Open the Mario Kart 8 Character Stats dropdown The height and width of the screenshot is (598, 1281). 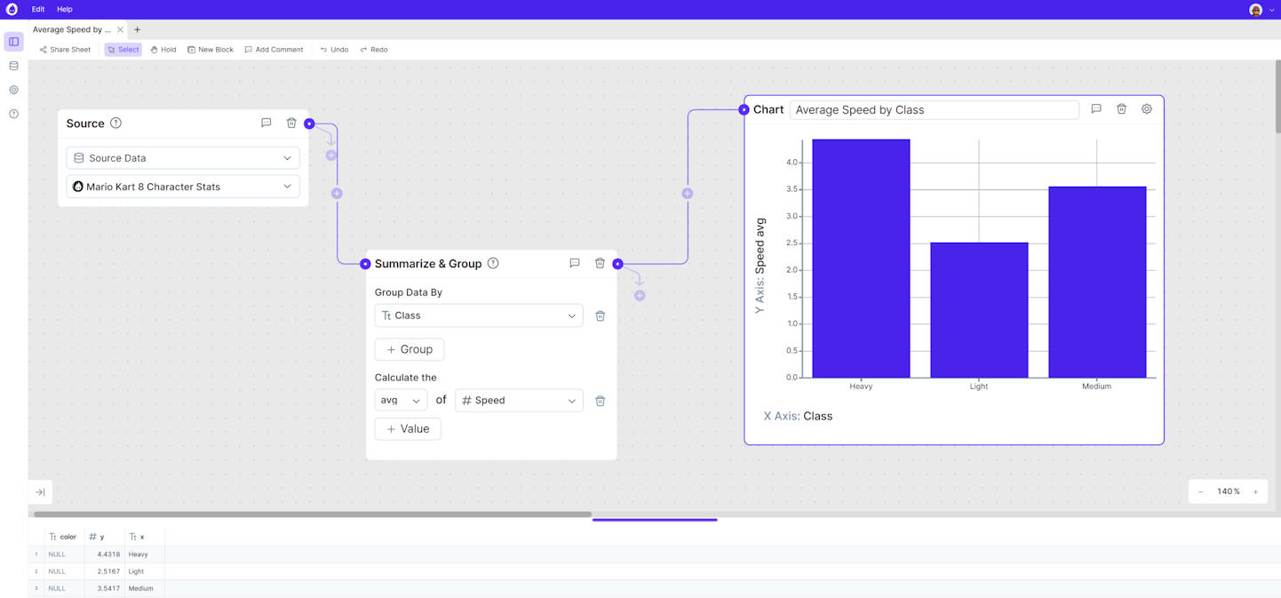[182, 187]
